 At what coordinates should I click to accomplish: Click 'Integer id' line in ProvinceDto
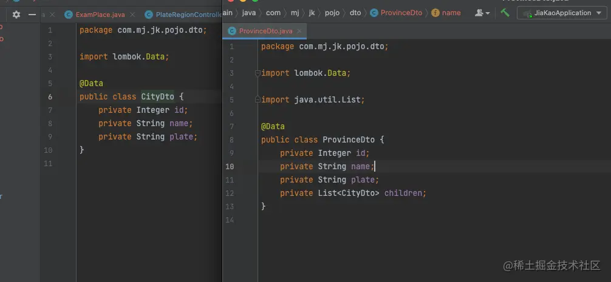point(324,153)
